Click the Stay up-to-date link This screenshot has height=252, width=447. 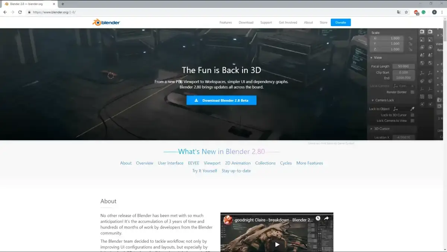point(236,171)
